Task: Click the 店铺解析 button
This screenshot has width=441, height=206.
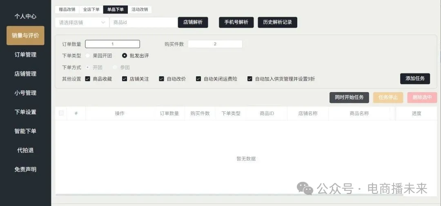Action: 193,22
